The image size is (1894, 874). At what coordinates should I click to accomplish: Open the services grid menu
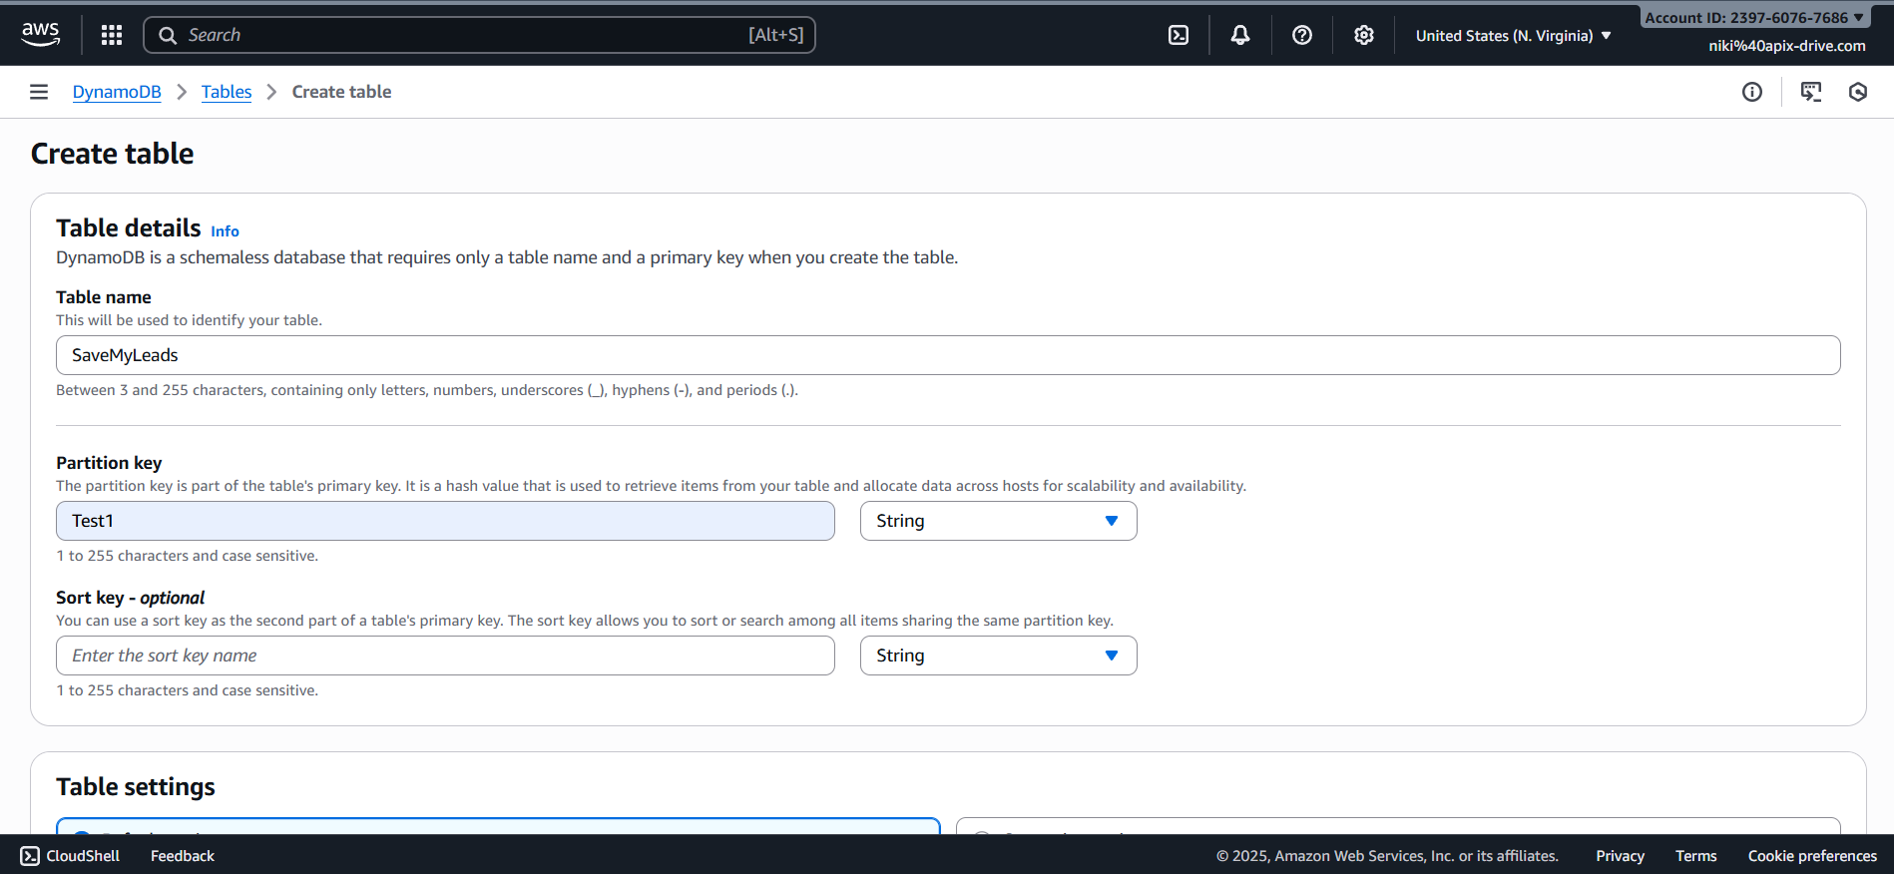[x=112, y=35]
